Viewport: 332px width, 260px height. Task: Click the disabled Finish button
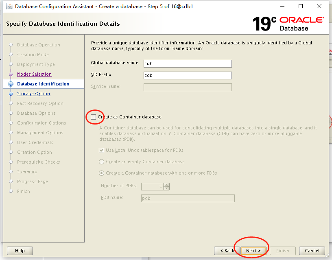coord(283,251)
